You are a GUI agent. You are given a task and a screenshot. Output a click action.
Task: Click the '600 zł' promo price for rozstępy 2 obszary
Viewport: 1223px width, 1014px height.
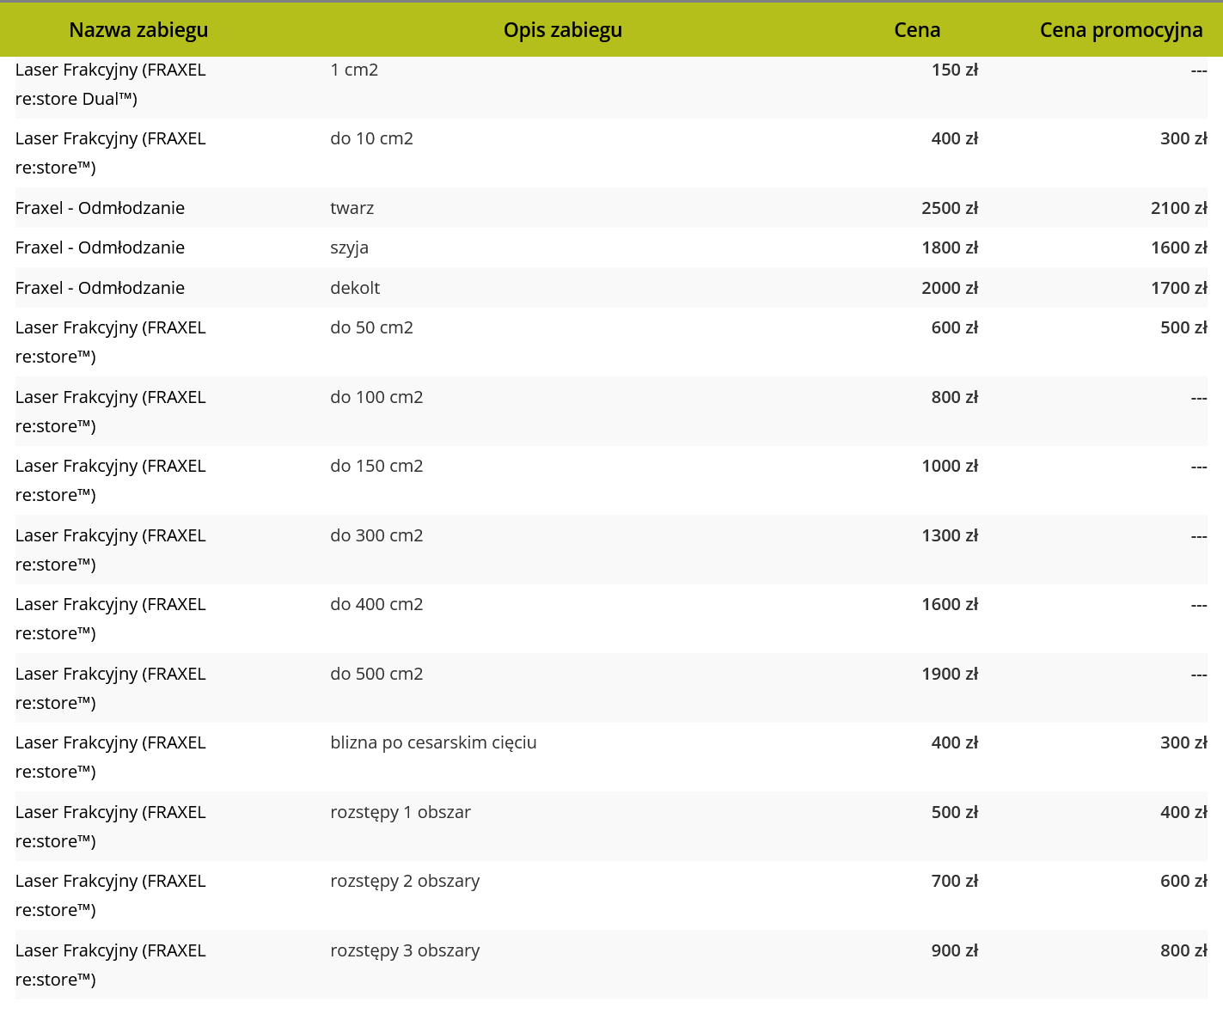pyautogui.click(x=1183, y=881)
